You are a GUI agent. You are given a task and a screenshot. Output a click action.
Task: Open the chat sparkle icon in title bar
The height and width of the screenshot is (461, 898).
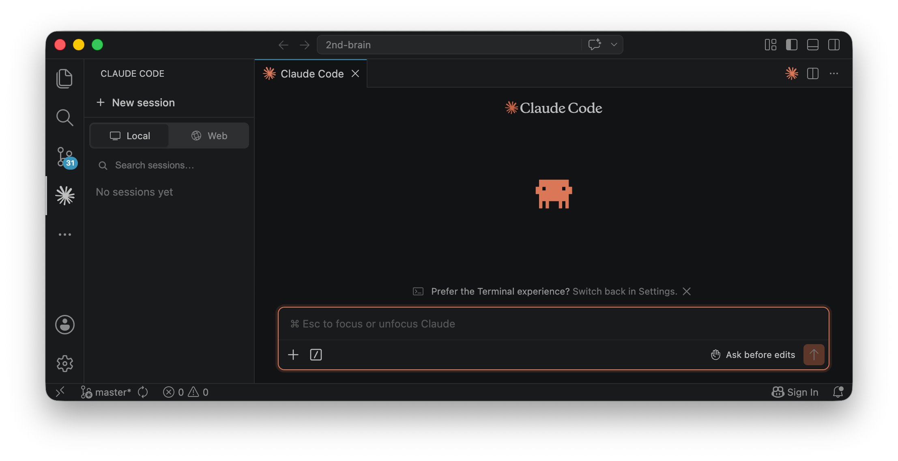pos(595,45)
